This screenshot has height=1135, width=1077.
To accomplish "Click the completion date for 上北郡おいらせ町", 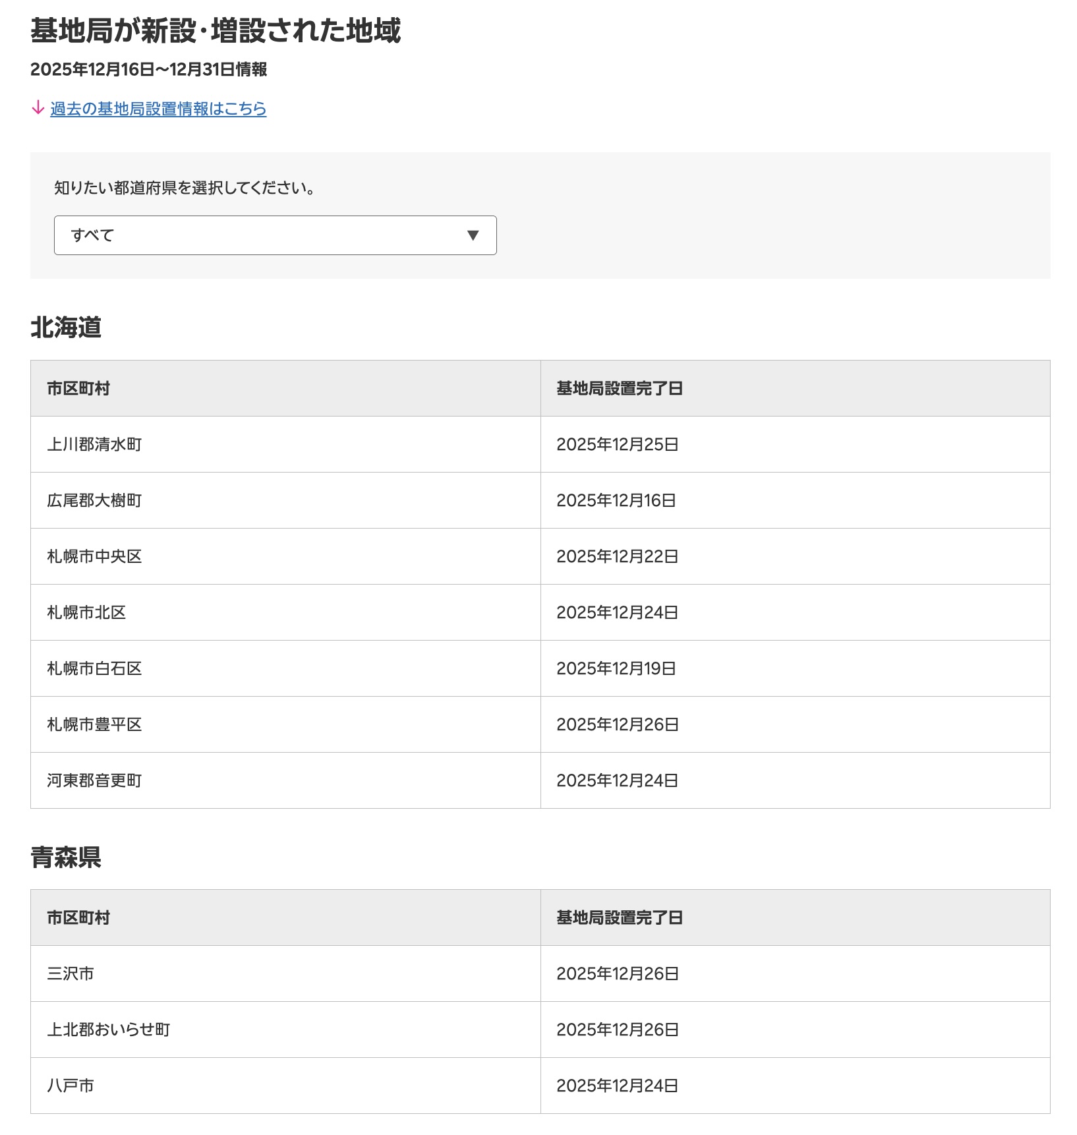I will (x=795, y=1030).
